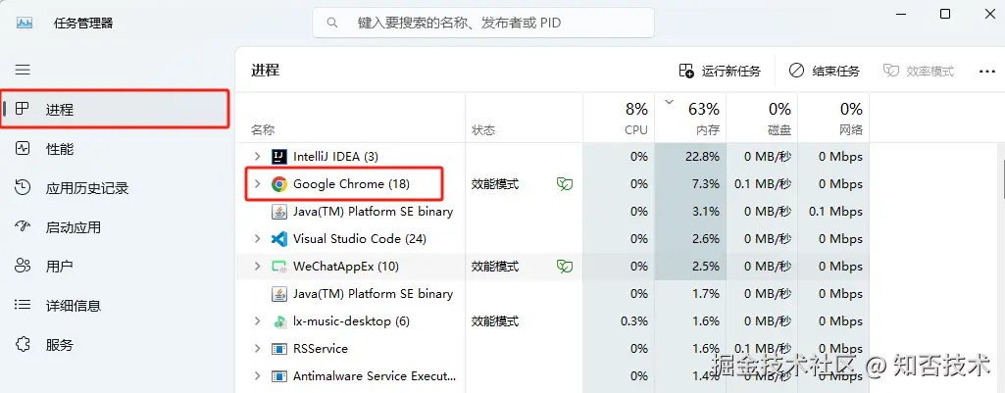Click the hamburger navigation menu icon

tap(23, 70)
